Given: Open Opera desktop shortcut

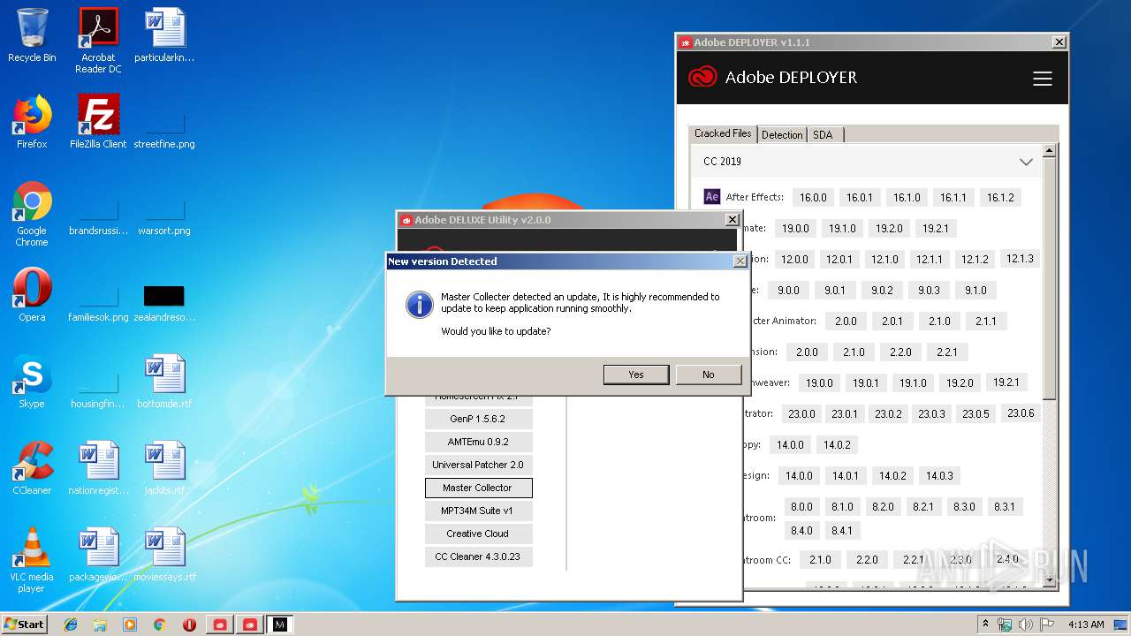Looking at the screenshot, I should (32, 295).
